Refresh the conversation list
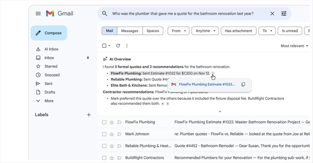This screenshot has width=313, height=163. (x=118, y=45)
